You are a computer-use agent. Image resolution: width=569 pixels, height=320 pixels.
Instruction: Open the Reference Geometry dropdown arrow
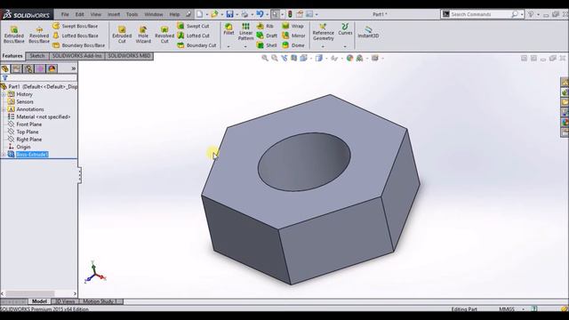pyautogui.click(x=323, y=46)
